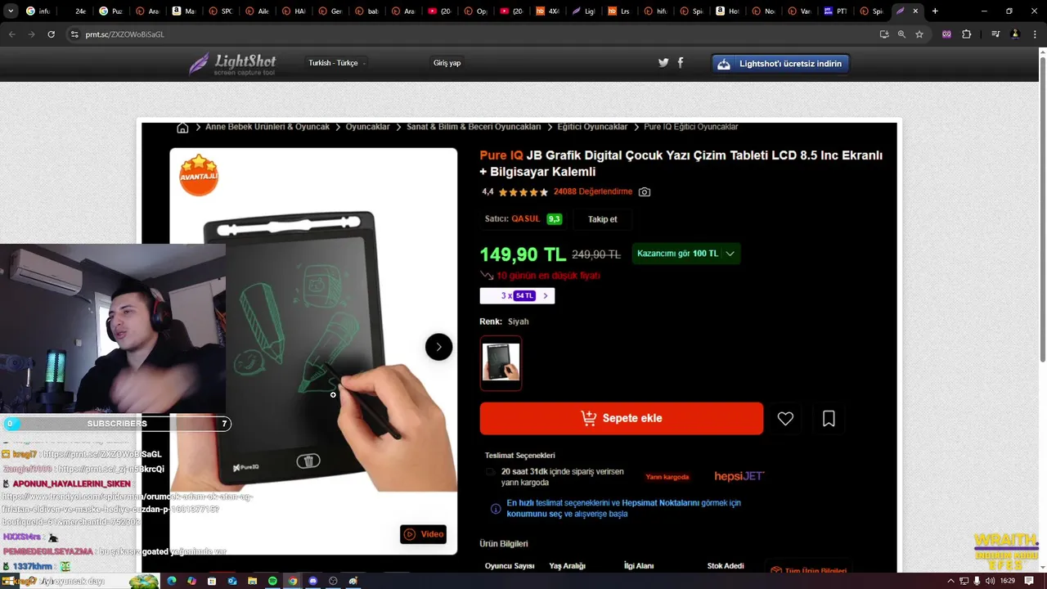Go back using browser back arrow
This screenshot has width=1047, height=589.
click(x=11, y=34)
